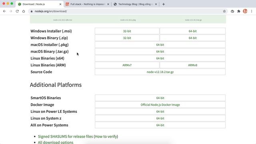Switch to the Technology Blog tab
The width and height of the screenshot is (256, 144).
pos(135,4)
